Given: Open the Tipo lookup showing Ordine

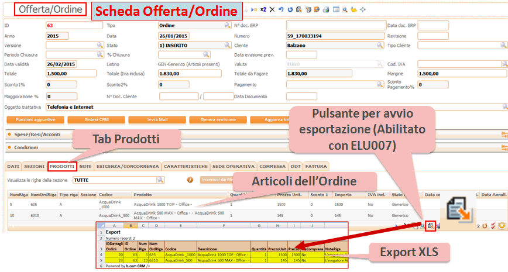Looking at the screenshot, I should (226, 26).
